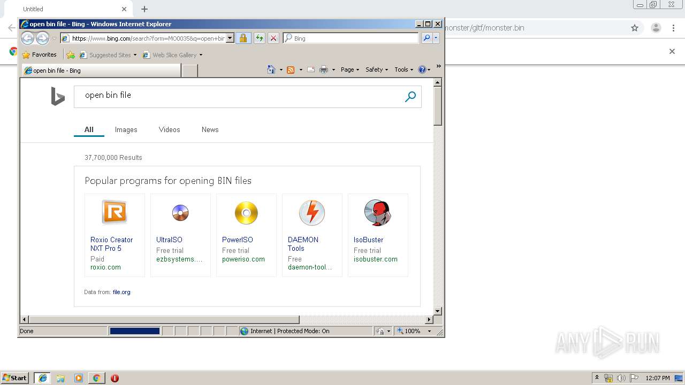Image resolution: width=685 pixels, height=385 pixels.
Task: Print the page with the printer icon
Action: click(x=324, y=70)
